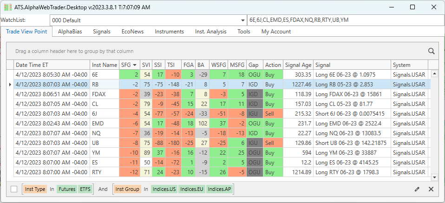Click the Inst Type filter tag

[35, 189]
